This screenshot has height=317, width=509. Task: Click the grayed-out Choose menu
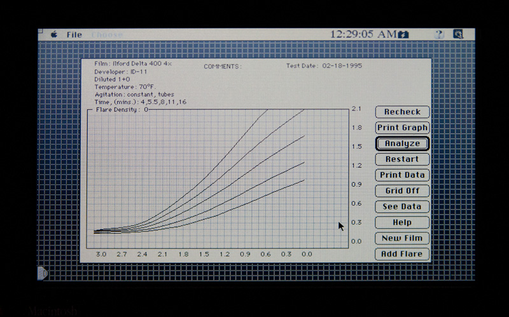[106, 34]
